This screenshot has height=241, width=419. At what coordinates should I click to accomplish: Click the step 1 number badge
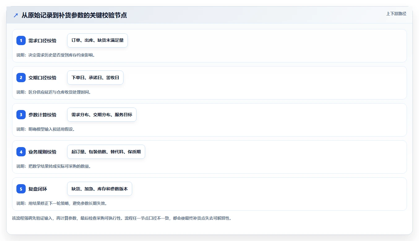(21, 40)
